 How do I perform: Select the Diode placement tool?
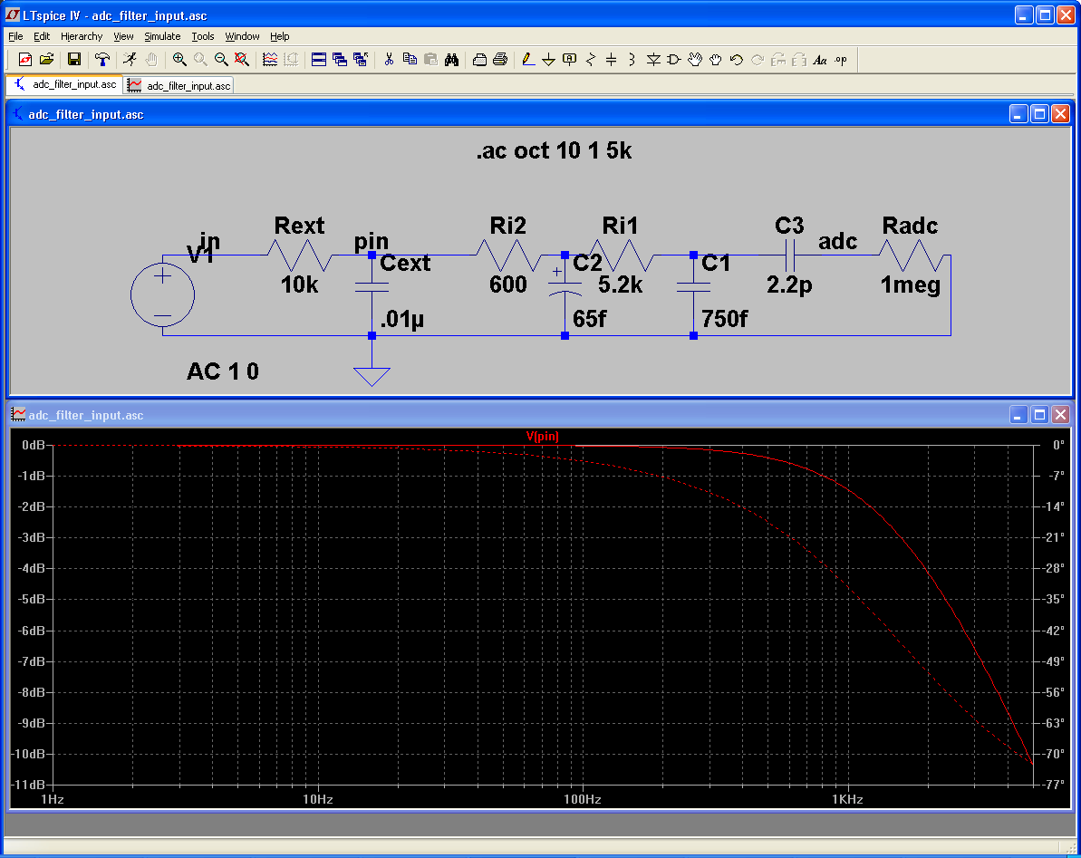coord(652,60)
